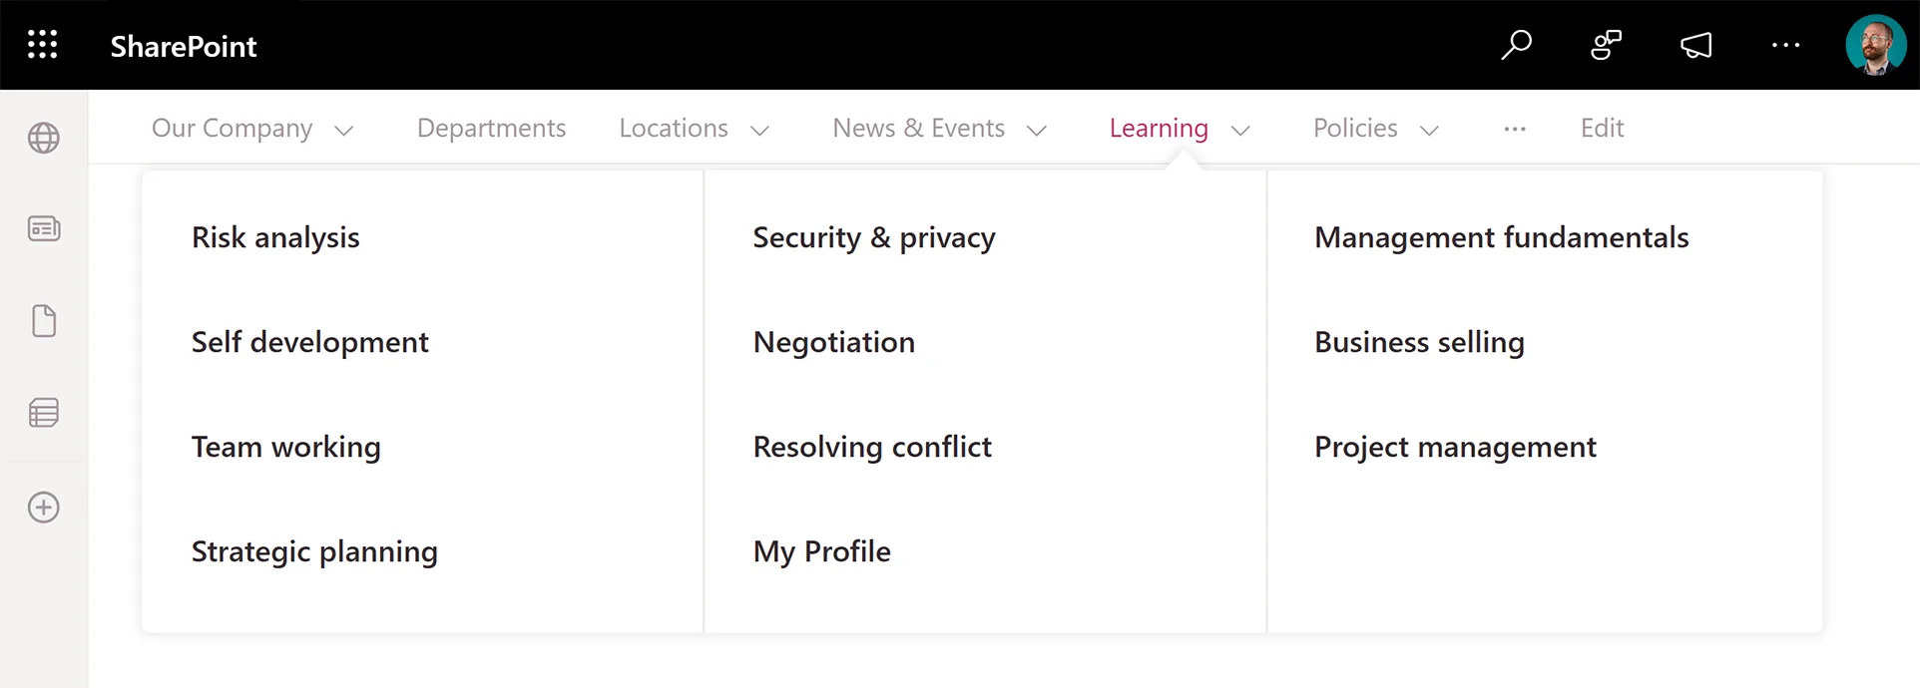Select the Project management course link

[x=1455, y=447]
